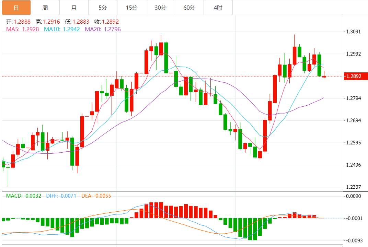Click the DIFF: -0.0071 label

click(61, 196)
